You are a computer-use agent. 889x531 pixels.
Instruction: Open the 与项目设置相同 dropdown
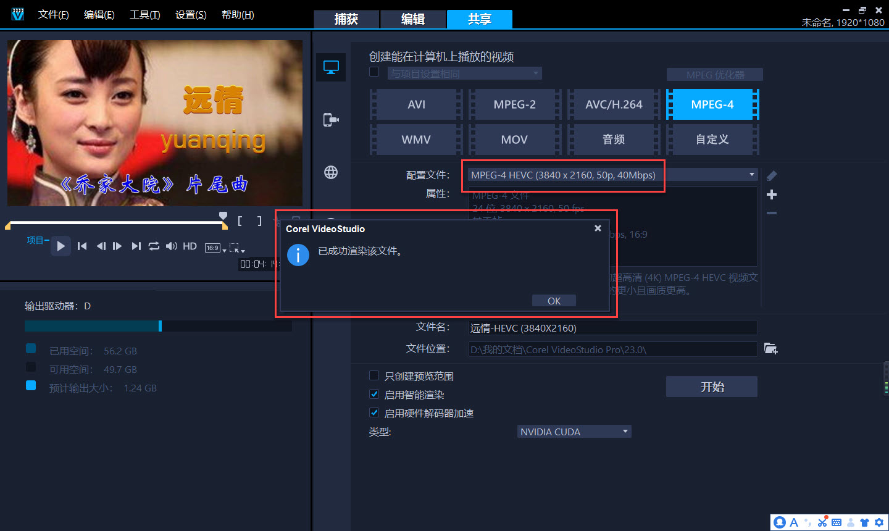(464, 73)
